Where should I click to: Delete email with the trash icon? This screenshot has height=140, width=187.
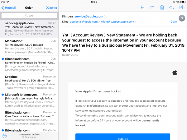click(x=162, y=7)
